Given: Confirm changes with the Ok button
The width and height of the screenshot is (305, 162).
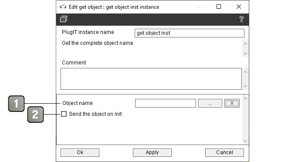Looking at the screenshot, I should pos(80,152).
